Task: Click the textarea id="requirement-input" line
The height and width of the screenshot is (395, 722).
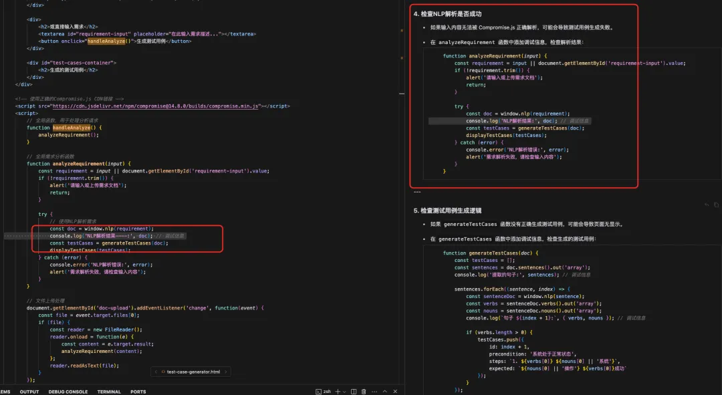Action: (147, 34)
